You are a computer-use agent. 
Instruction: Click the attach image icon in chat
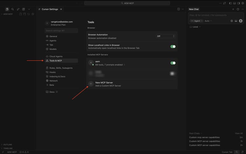[x=236, y=21]
